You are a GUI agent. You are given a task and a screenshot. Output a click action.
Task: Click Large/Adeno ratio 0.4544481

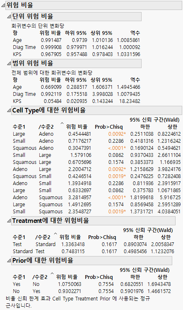coord(79,134)
